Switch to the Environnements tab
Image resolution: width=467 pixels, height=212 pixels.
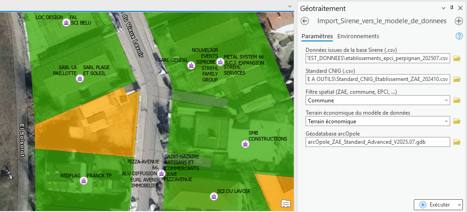pos(358,36)
